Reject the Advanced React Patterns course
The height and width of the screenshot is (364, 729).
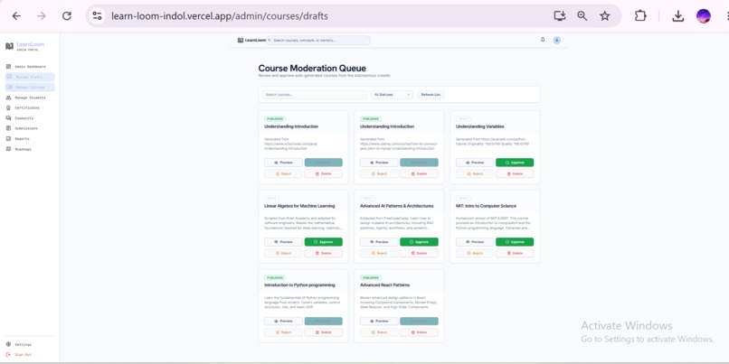coord(379,332)
